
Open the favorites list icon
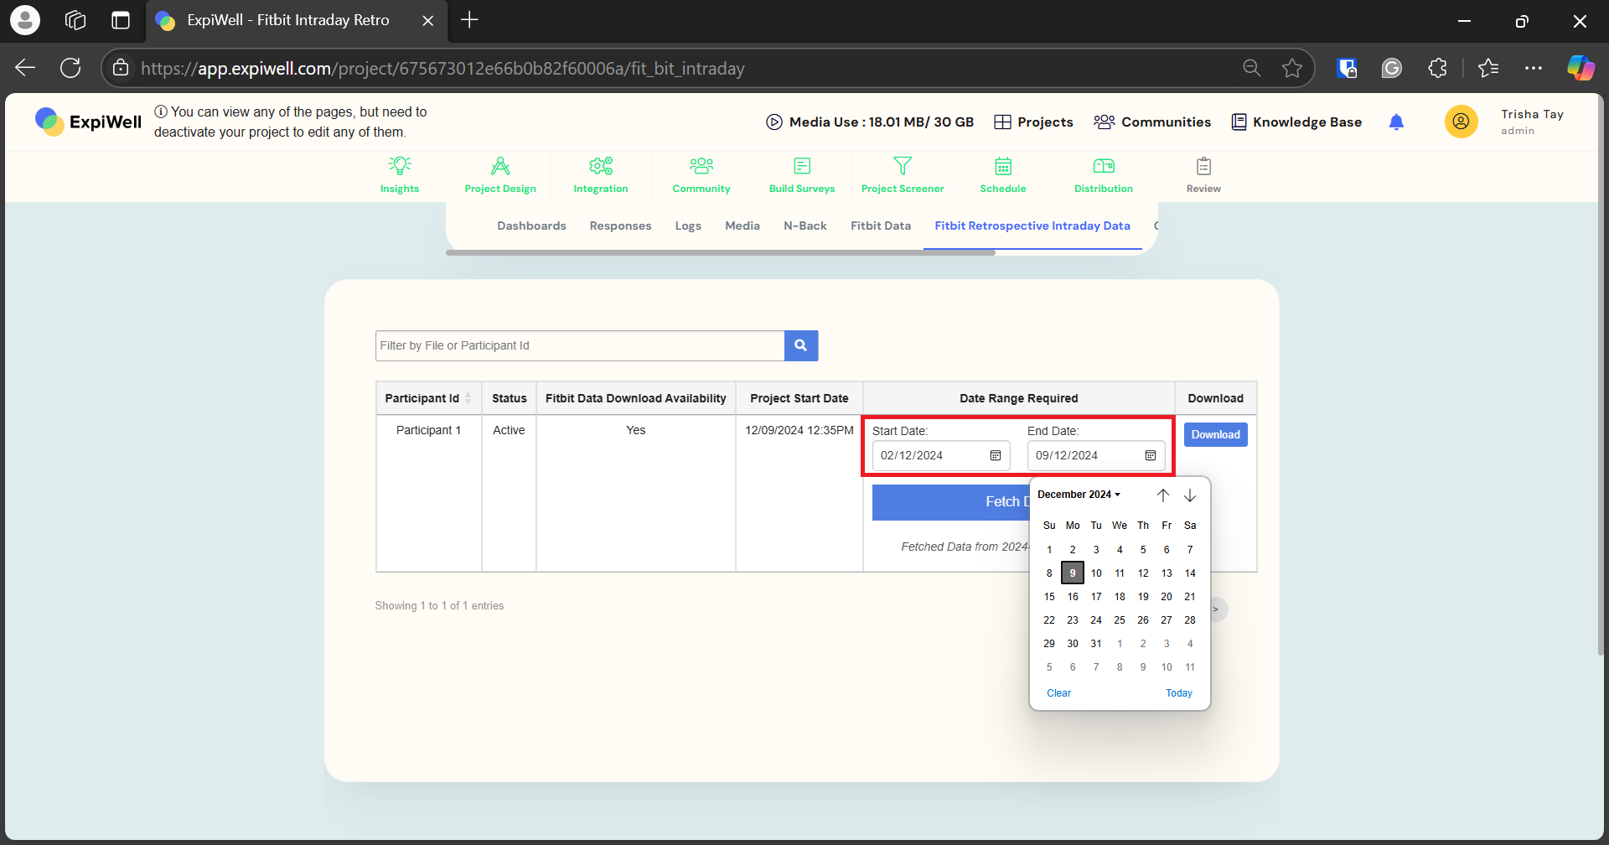click(x=1488, y=68)
